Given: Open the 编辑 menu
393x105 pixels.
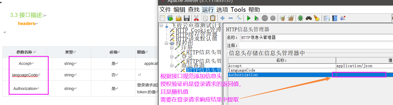Looking at the screenshot, I should click(x=179, y=9).
